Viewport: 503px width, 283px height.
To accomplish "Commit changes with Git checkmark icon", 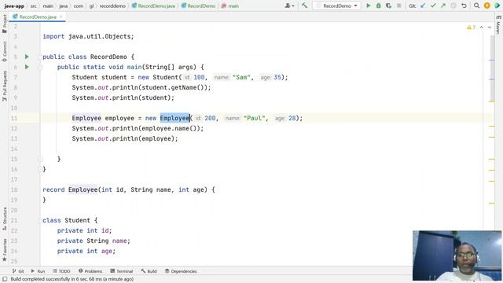I will pos(433,6).
